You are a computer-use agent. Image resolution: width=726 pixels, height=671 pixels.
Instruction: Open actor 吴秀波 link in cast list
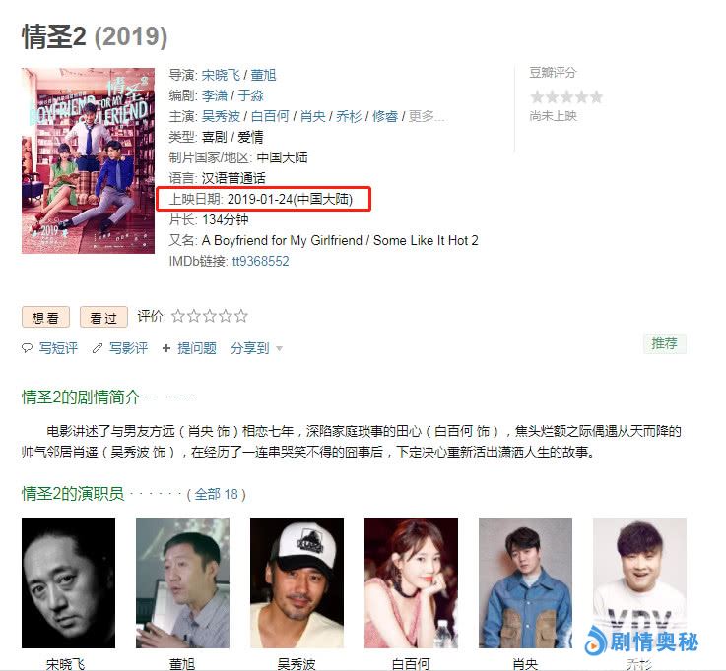(x=221, y=116)
